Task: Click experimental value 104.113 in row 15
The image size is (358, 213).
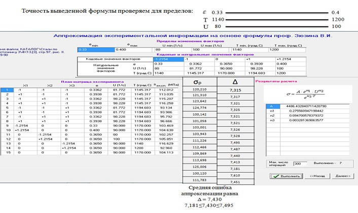Action: (166, 152)
